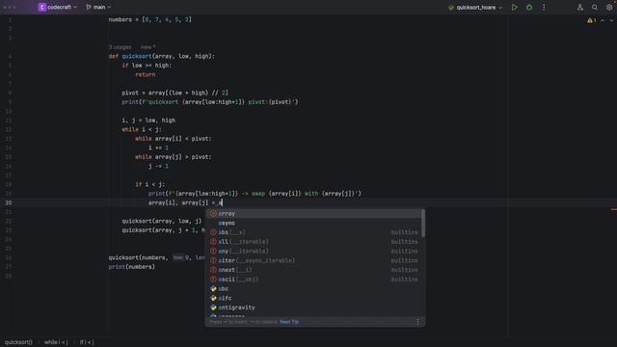Select 'aiter' builtins suggestion

[313, 260]
